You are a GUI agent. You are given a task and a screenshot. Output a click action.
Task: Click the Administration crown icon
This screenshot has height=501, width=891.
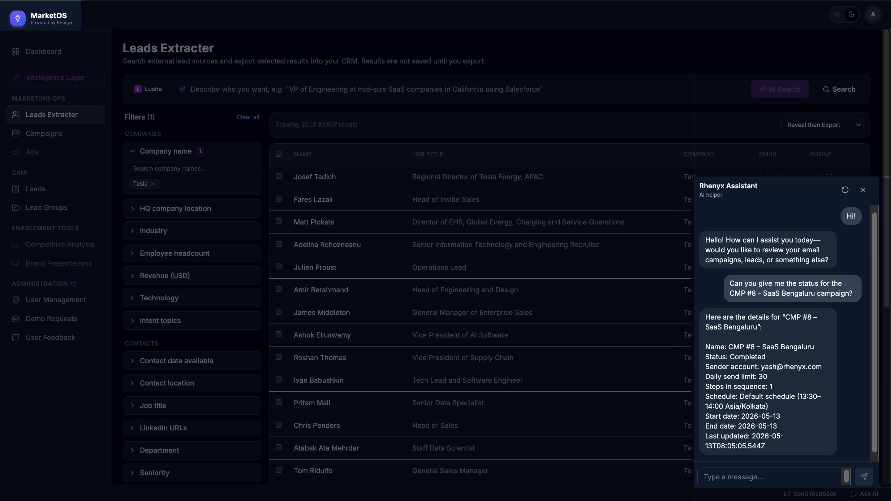pyautogui.click(x=74, y=284)
